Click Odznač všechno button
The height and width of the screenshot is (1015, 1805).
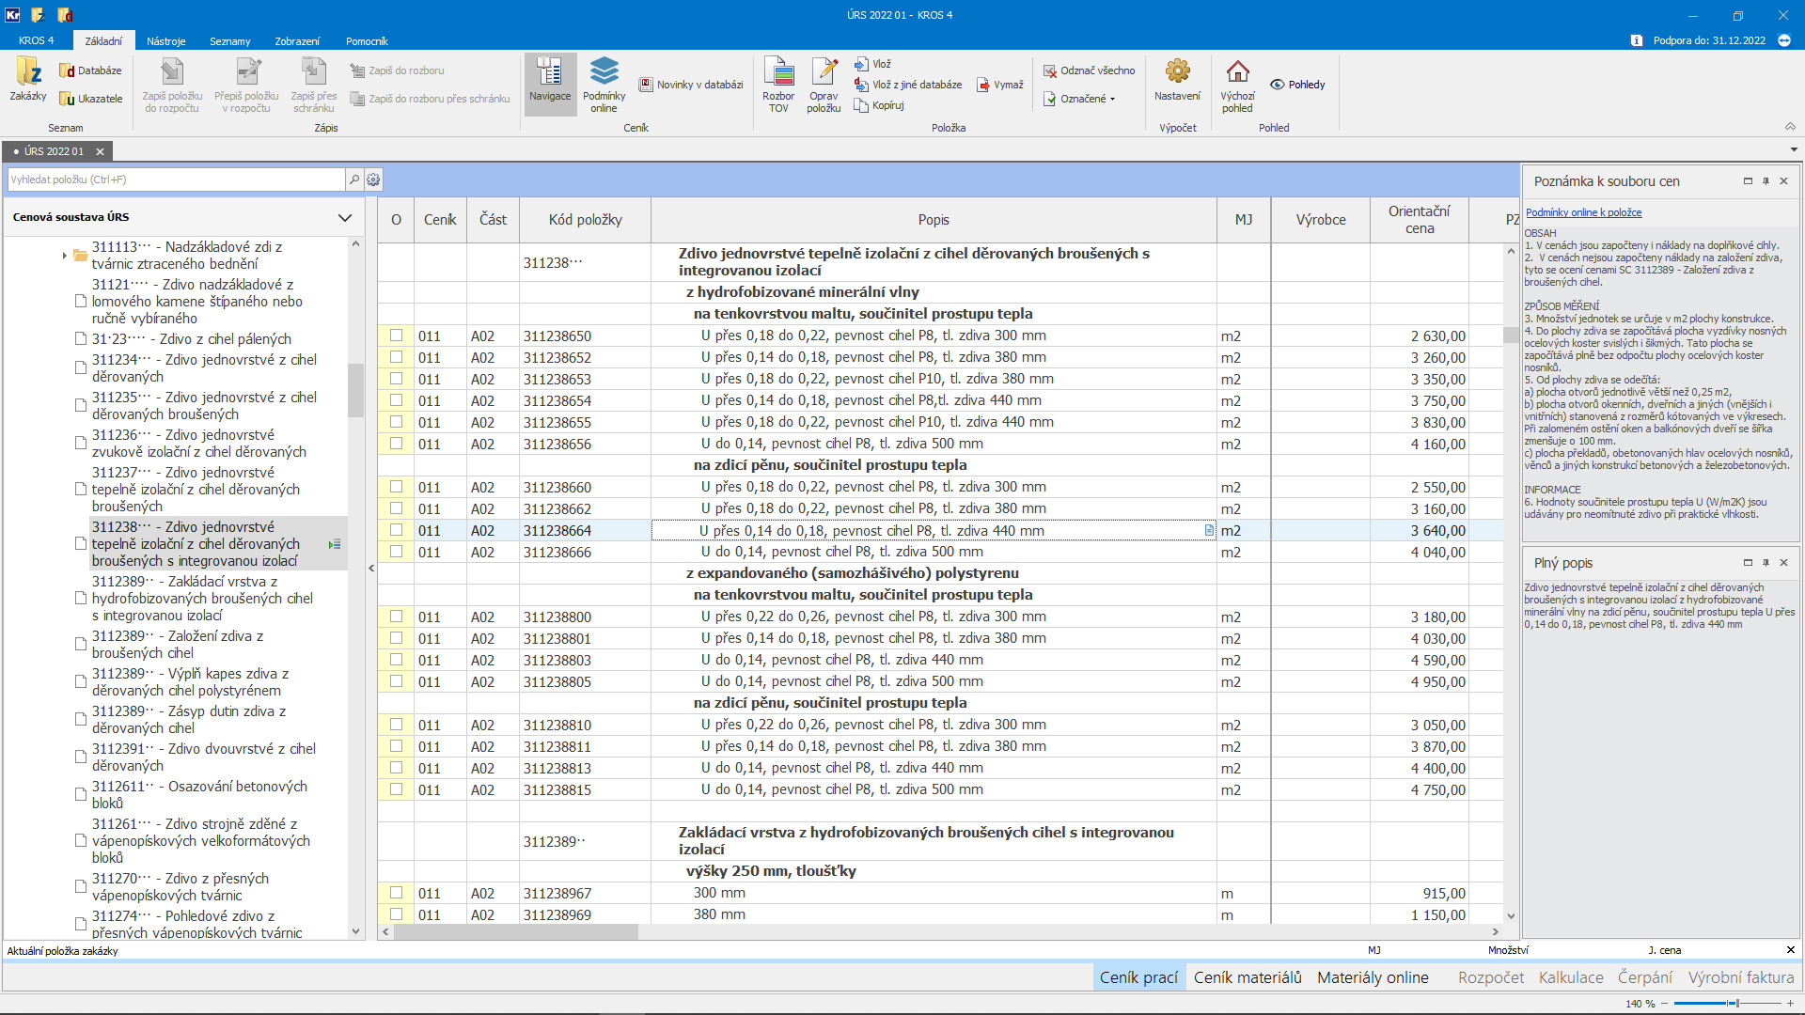pos(1089,70)
